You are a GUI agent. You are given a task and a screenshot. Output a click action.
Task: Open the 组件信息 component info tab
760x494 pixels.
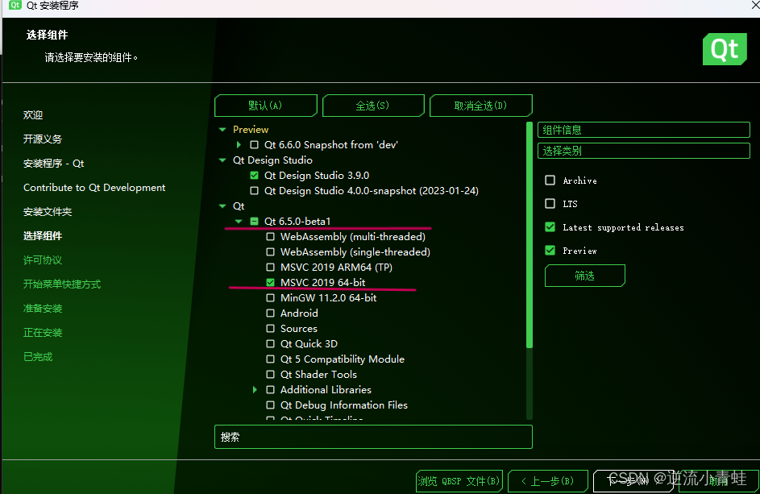click(644, 130)
